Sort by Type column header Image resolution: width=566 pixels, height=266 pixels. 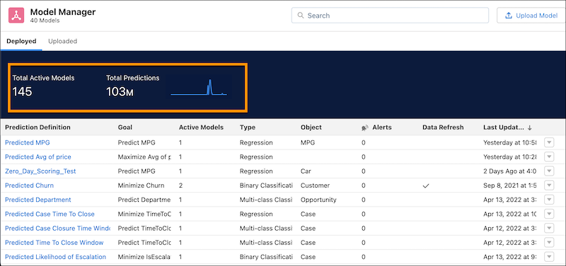[247, 128]
